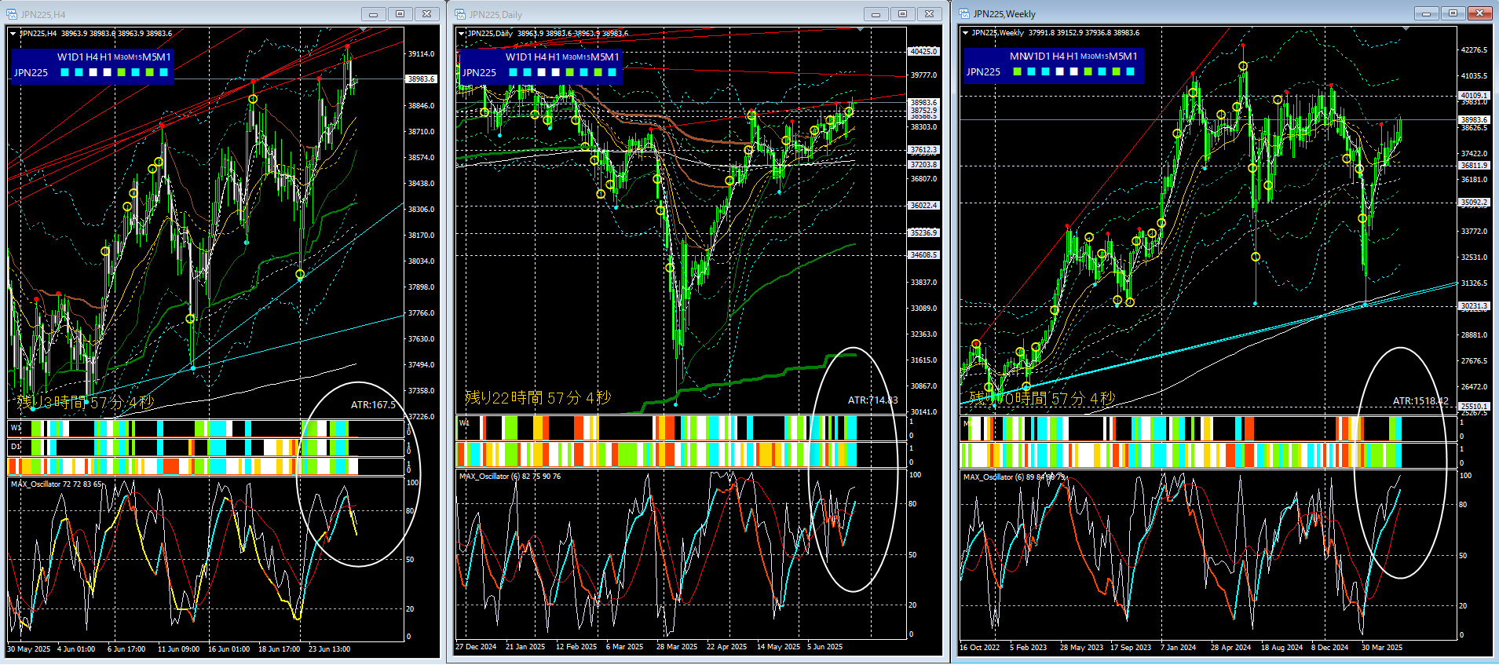
Task: Click the W1 indicator row label in Daily window
Action: tap(464, 422)
